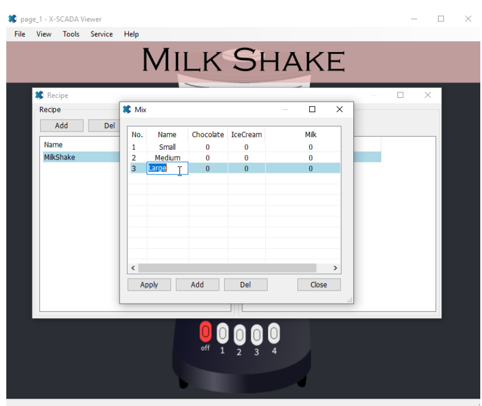Image resolution: width=482 pixels, height=406 pixels.
Task: Click the Milk column header
Action: pyautogui.click(x=310, y=134)
